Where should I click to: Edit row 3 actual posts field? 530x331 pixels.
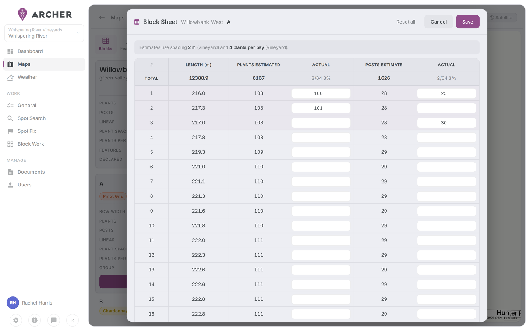446,123
